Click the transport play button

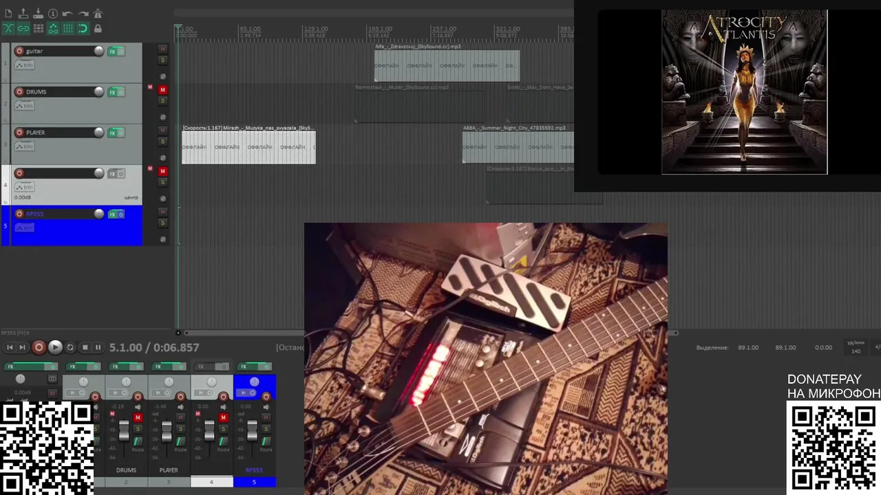click(55, 348)
